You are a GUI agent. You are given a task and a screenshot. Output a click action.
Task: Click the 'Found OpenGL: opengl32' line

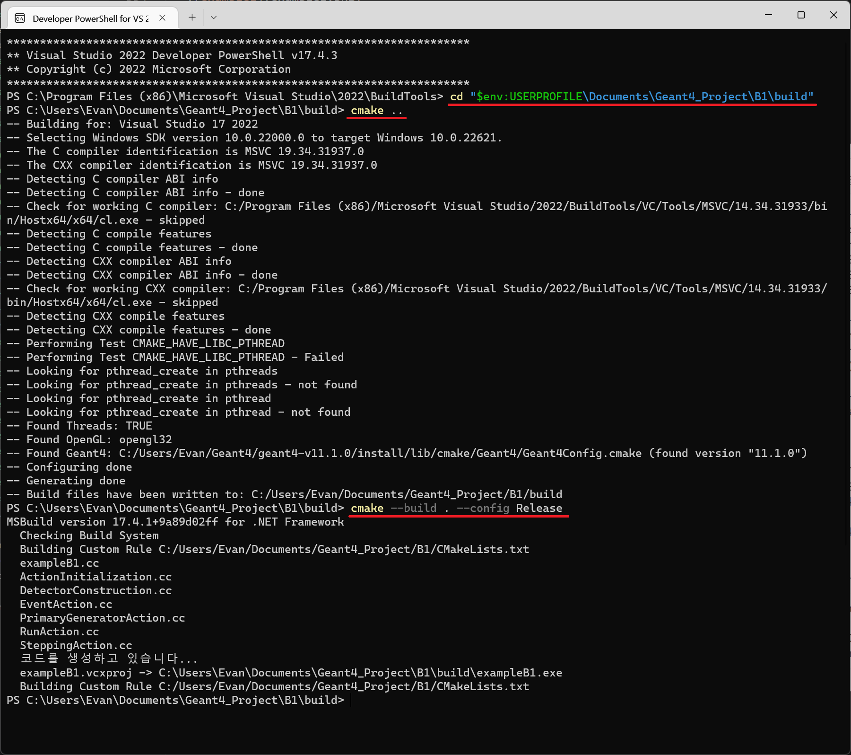(90, 440)
